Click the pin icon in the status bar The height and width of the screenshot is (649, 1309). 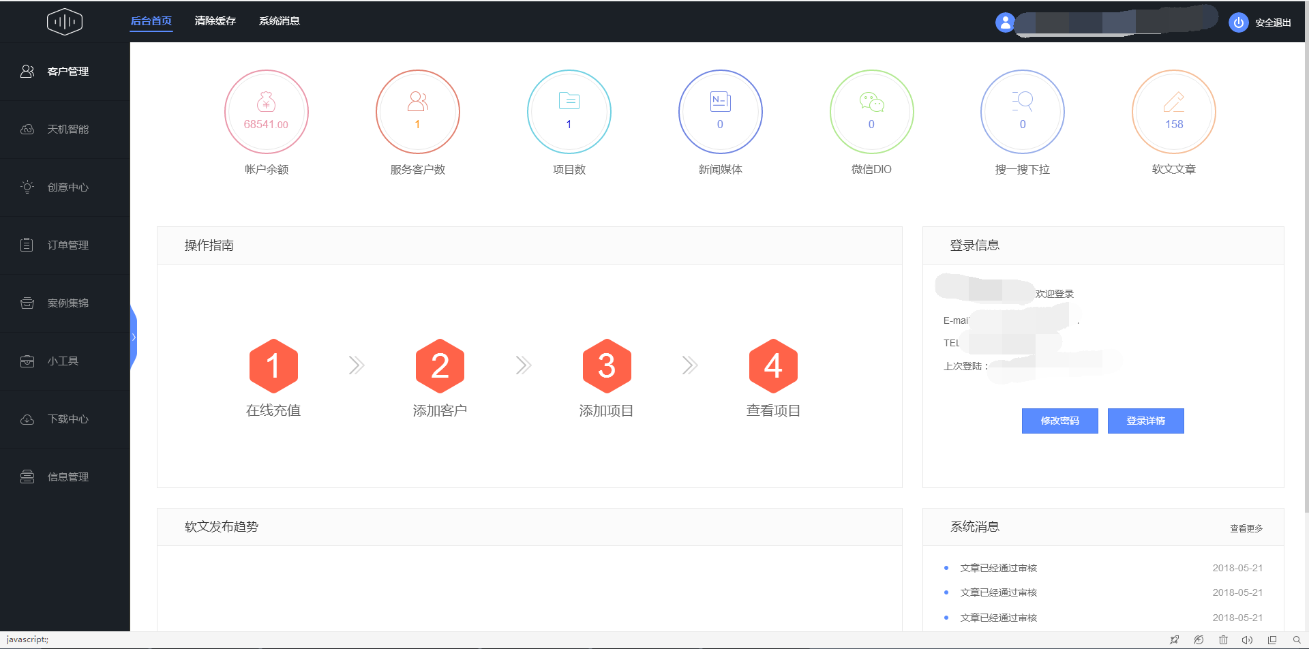click(x=1174, y=640)
